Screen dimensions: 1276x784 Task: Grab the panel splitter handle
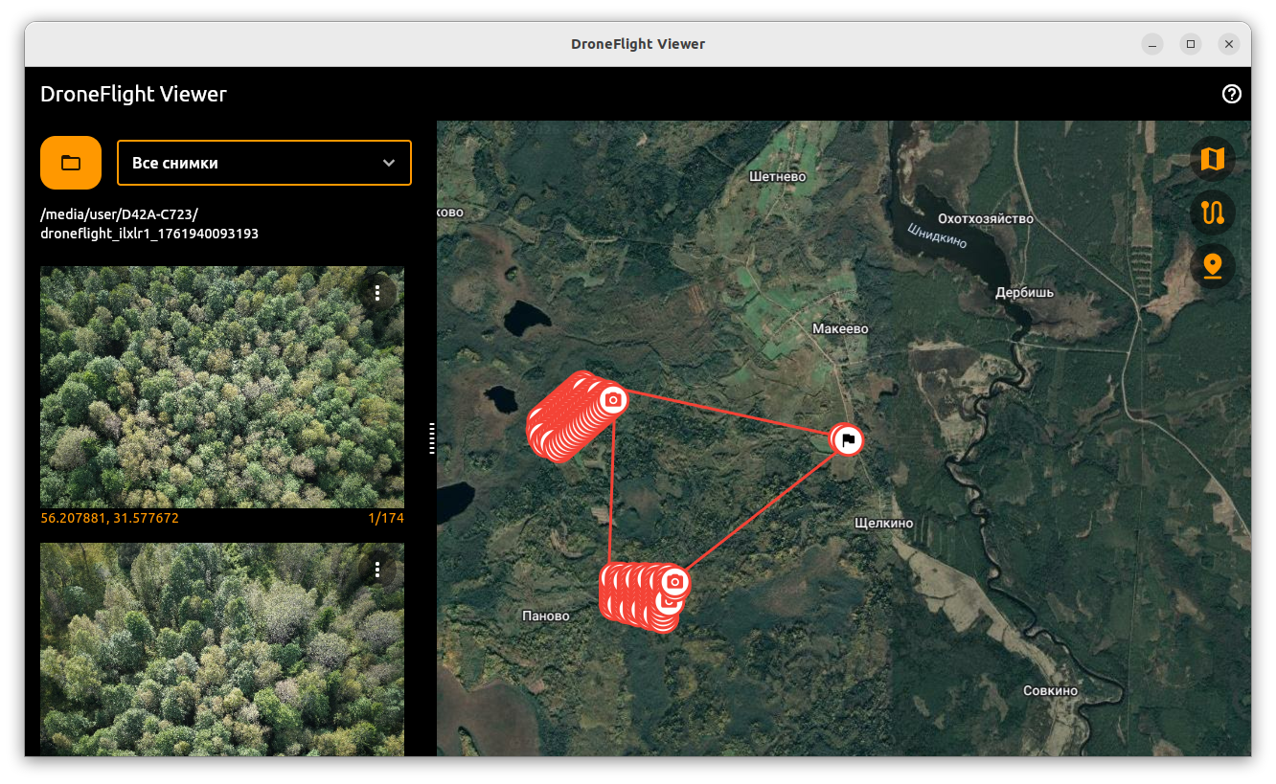(x=432, y=437)
